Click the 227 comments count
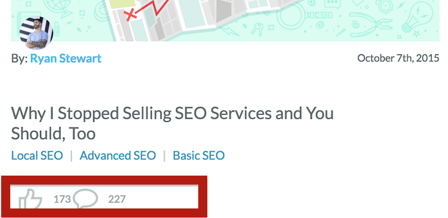The image size is (448, 218). (117, 199)
